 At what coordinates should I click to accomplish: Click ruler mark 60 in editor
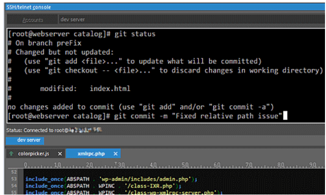[x=217, y=165]
